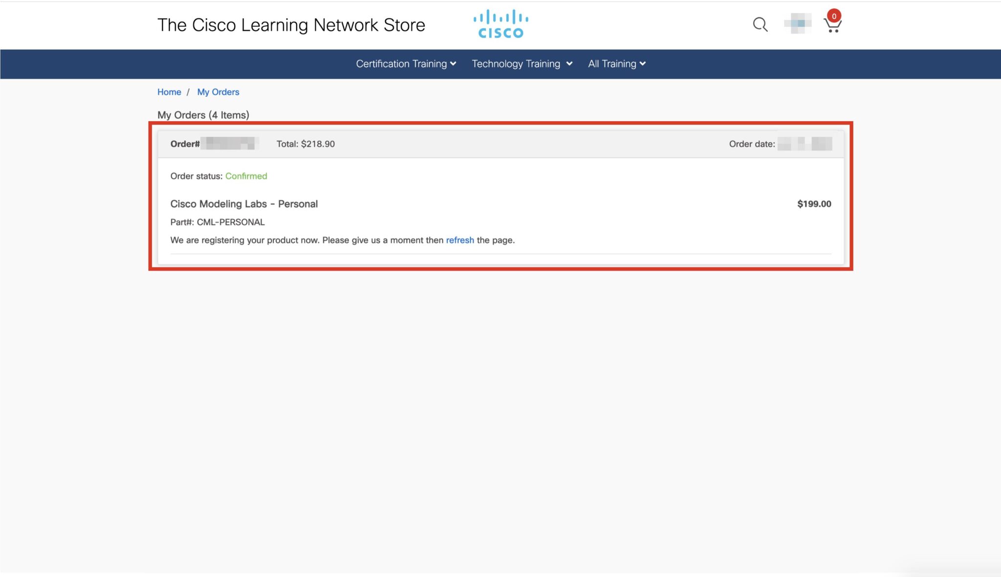
Task: Expand the All Training menu
Action: 617,64
